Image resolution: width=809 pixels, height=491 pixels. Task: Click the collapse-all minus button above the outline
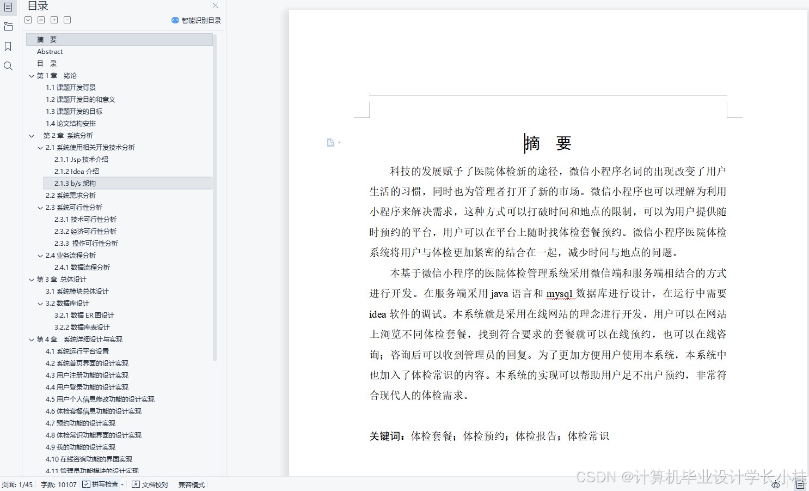67,20
